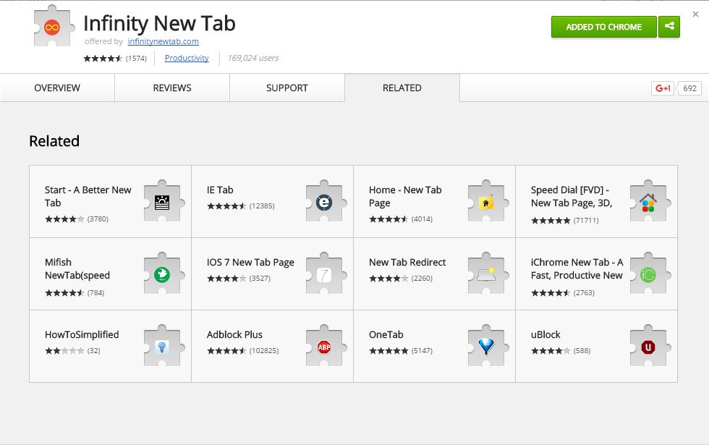Click the (588) rating count for uBlock
This screenshot has width=709, height=445.
pyautogui.click(x=582, y=350)
